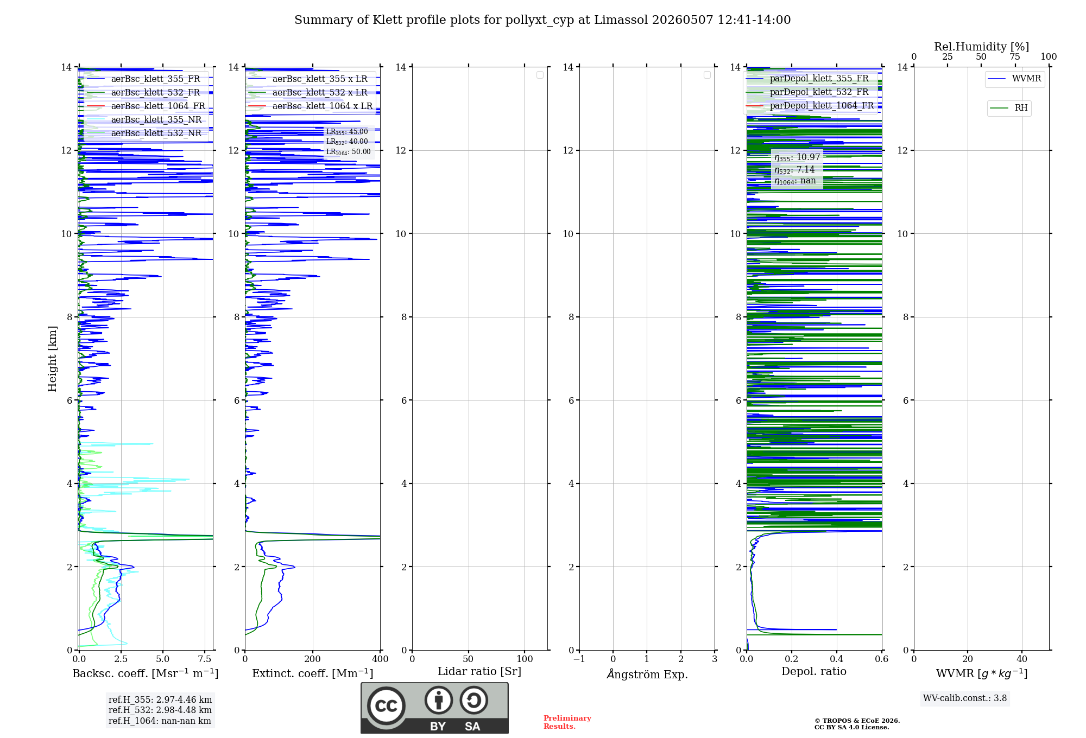Image resolution: width=1086 pixels, height=738 pixels.
Task: Click the WVMR [g*kg⁻¹] axis label
Action: [x=982, y=673]
